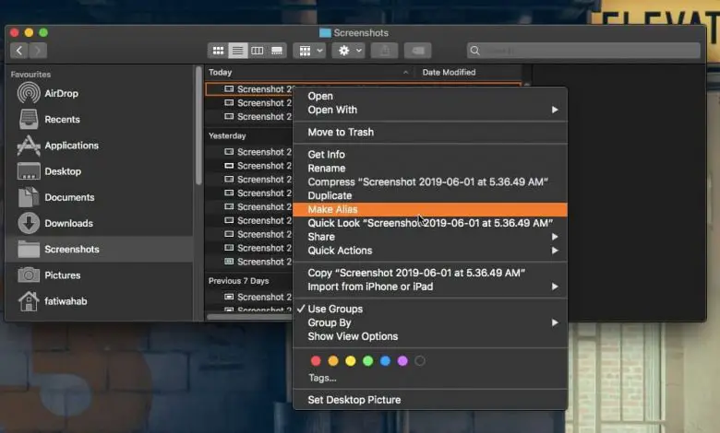
Task: Sort by the Date Modified column header
Action: click(468, 73)
